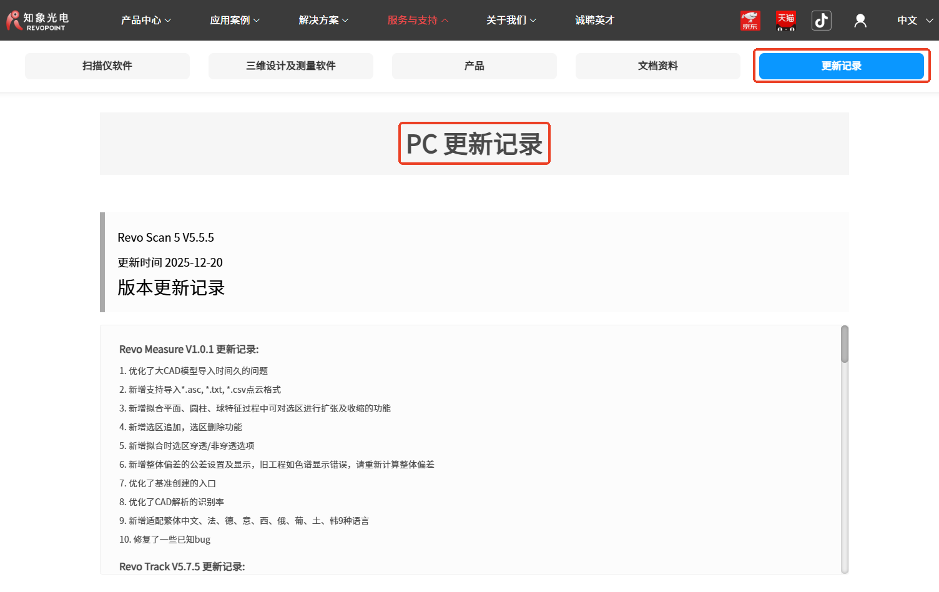Expand the 应用案例 menu
Image resolution: width=939 pixels, height=592 pixels.
[235, 21]
